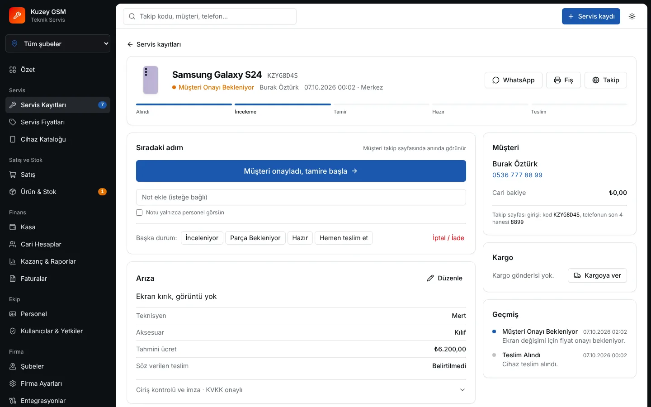Open the Takip tracking page
This screenshot has height=407, width=651.
(x=606, y=80)
